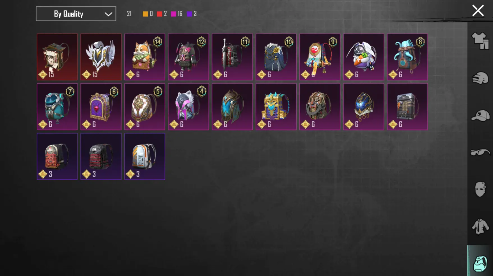Select the glasses category icon
Viewport: 493px width, 276px height.
pyautogui.click(x=480, y=152)
